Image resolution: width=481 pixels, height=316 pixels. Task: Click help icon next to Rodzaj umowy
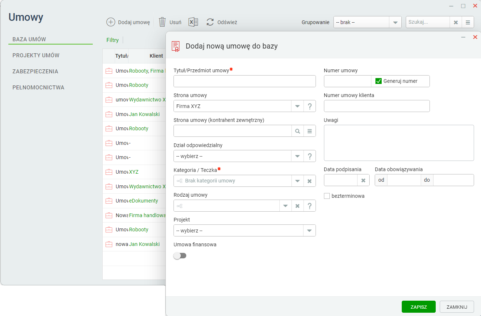(310, 206)
